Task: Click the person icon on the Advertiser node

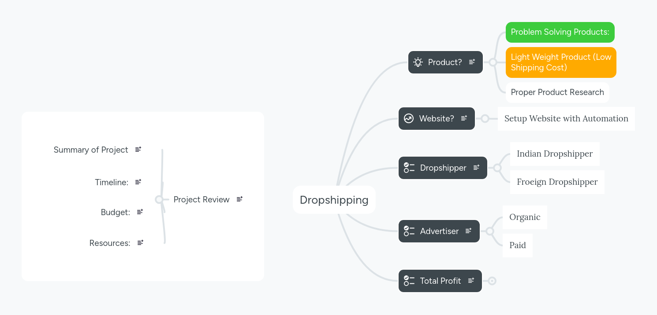Action: tap(409, 231)
